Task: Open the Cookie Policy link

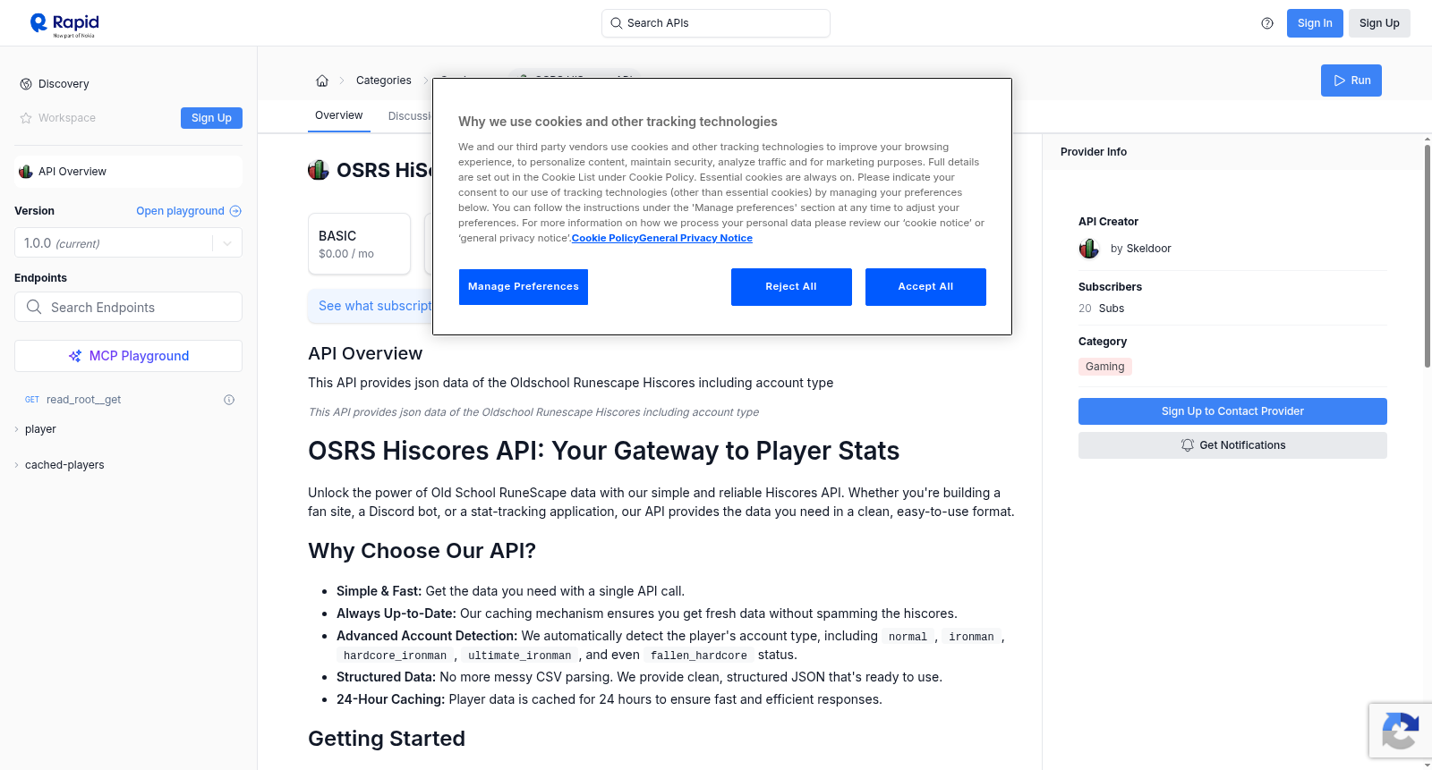Action: click(x=605, y=238)
